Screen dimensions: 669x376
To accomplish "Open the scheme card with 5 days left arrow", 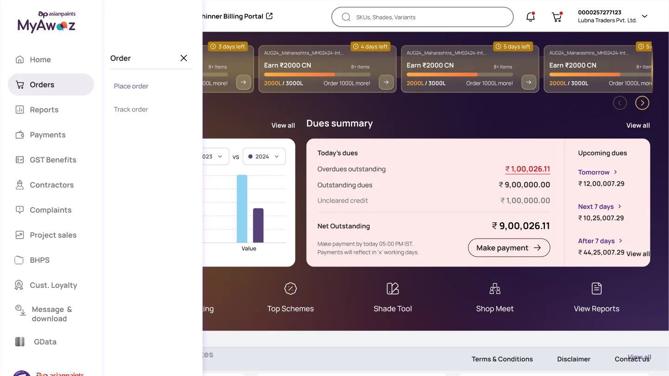I will [x=529, y=83].
